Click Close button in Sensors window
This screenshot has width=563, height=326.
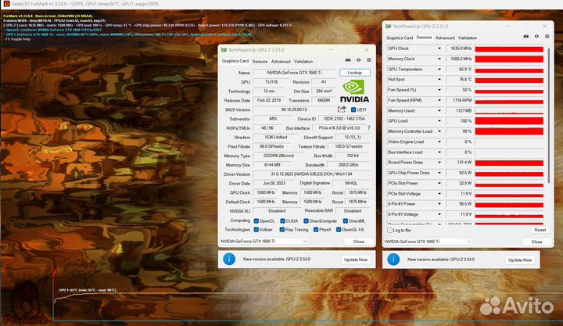coord(536,242)
